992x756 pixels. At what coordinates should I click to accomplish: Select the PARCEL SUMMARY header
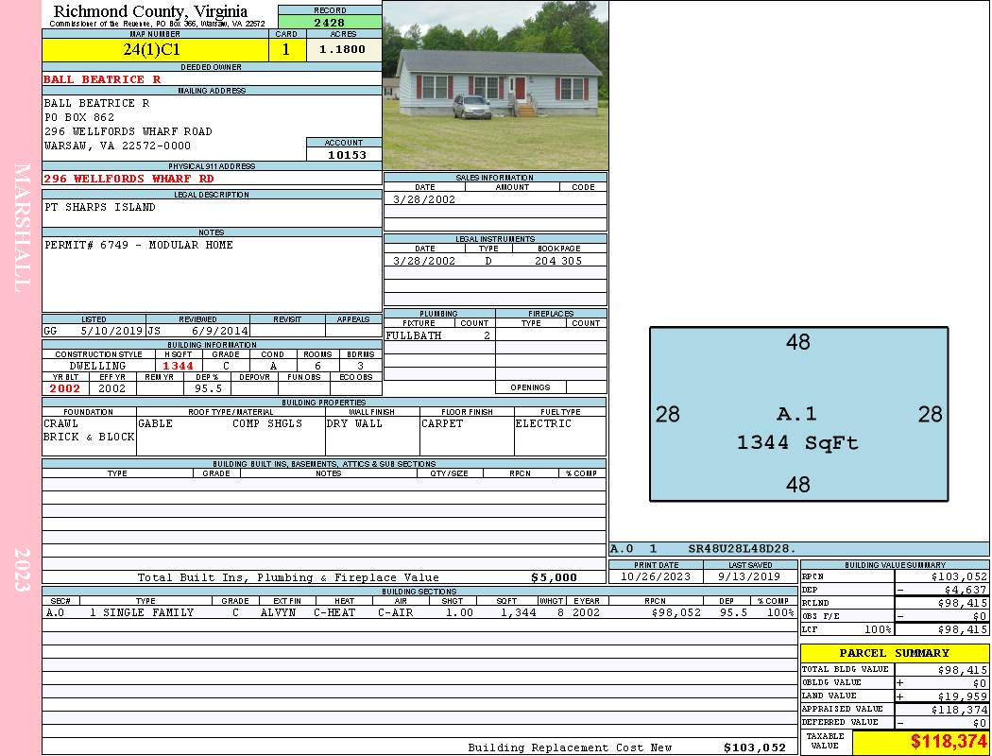click(894, 653)
